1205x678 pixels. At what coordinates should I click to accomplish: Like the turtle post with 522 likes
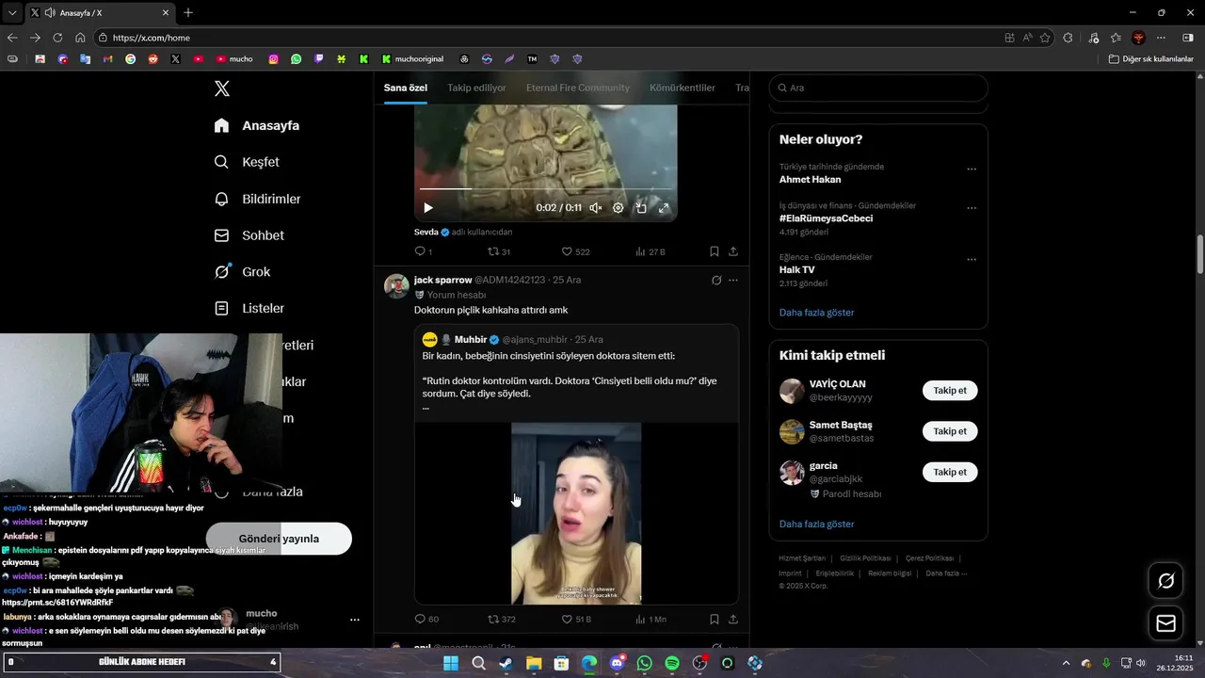click(575, 251)
